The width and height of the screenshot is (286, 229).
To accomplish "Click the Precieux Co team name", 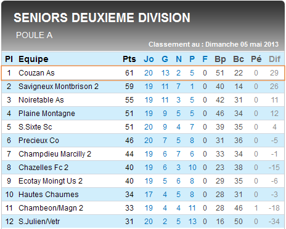I will pyautogui.click(x=39, y=141).
